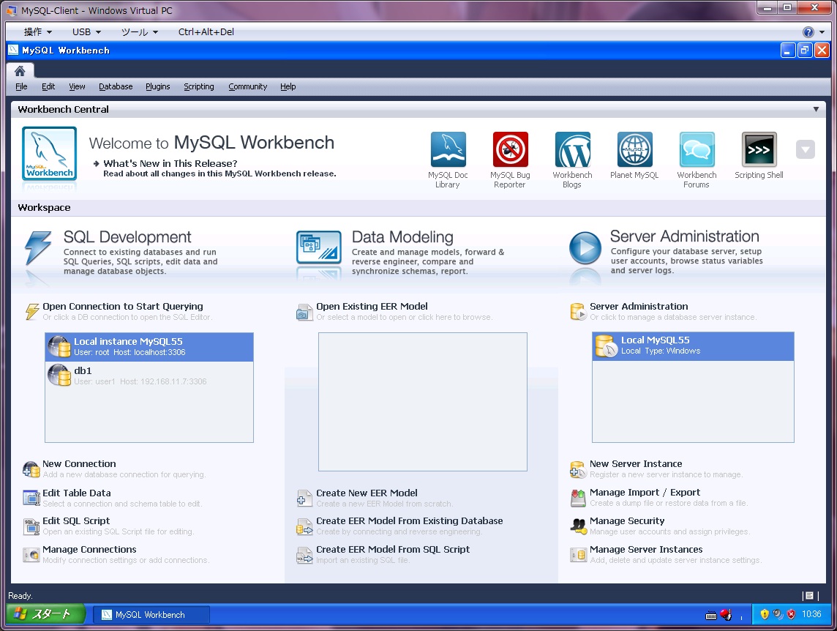837x631 pixels.
Task: Select the db1 connection entry
Action: pos(149,376)
